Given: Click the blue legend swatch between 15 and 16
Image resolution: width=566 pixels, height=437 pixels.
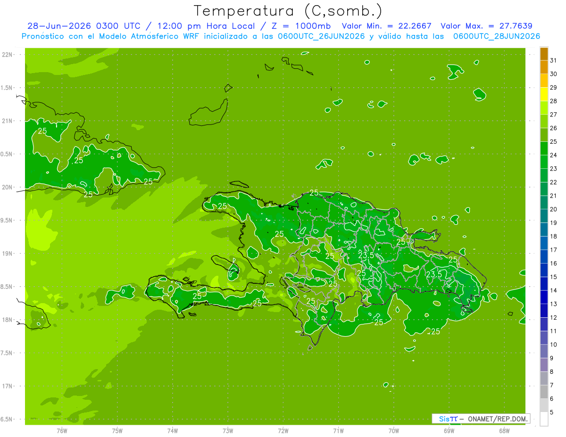Looking at the screenshot, I should click(544, 270).
